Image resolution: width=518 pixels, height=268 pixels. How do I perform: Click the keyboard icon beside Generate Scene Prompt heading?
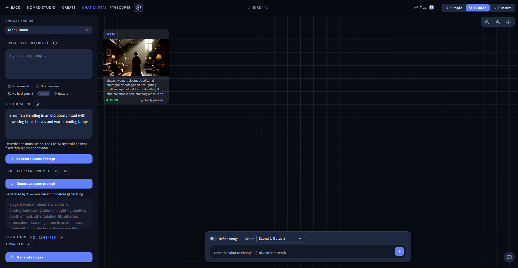66,171
